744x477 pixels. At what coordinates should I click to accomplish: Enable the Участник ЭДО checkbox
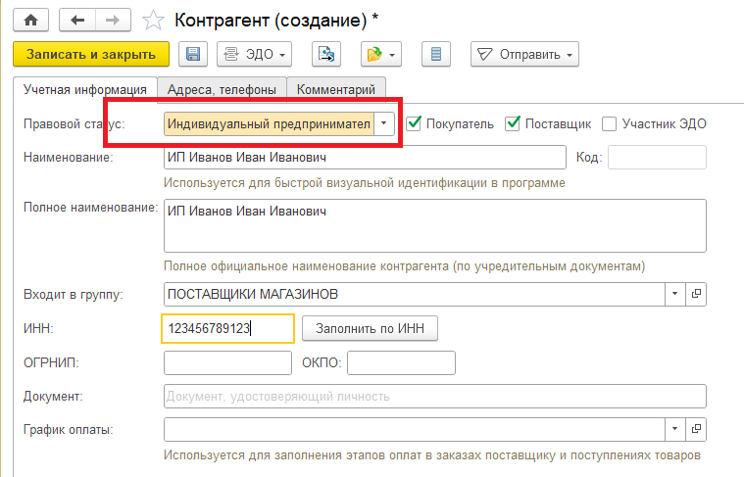[609, 123]
